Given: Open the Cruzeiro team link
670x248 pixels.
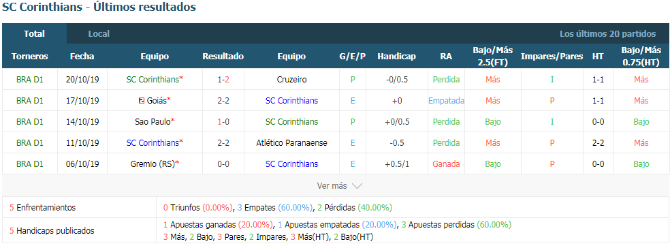Looking at the screenshot, I should tap(291, 80).
